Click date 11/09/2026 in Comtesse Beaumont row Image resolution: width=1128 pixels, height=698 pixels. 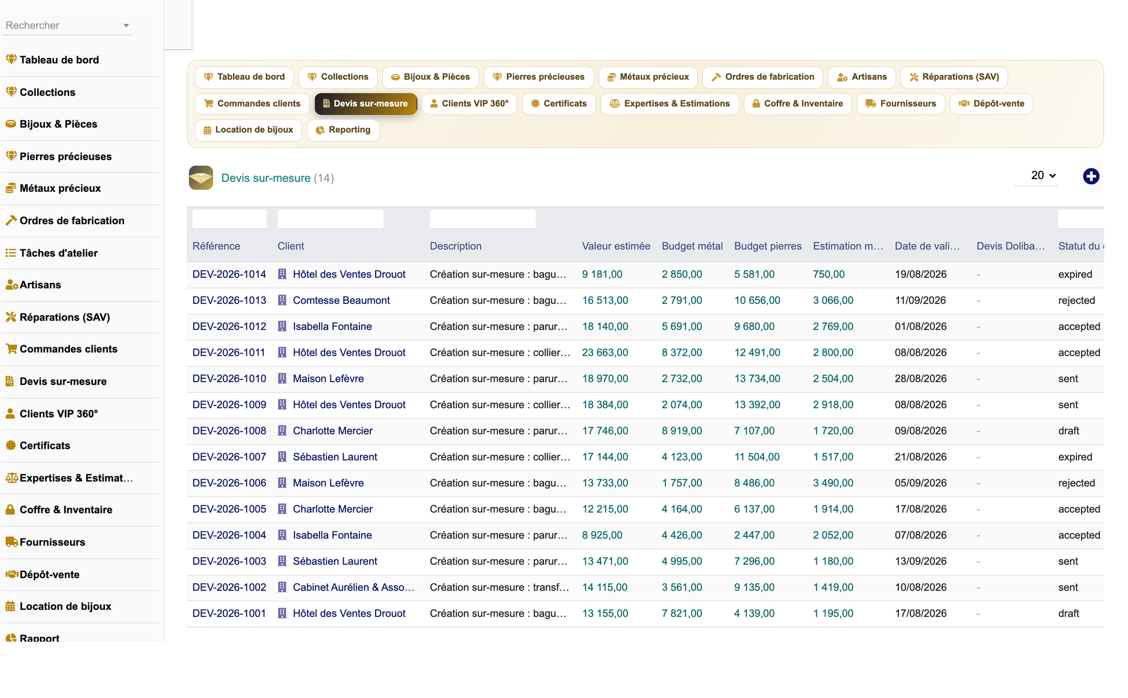tap(920, 300)
